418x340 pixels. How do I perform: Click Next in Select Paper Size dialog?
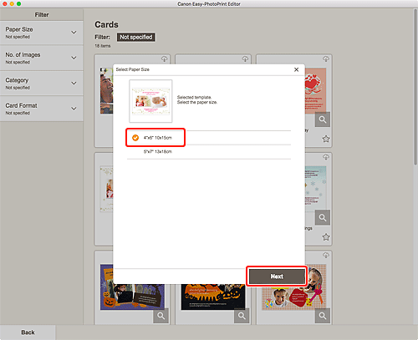(x=277, y=277)
